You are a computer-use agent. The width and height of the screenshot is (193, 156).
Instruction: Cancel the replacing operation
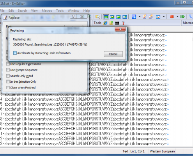tap(113, 54)
